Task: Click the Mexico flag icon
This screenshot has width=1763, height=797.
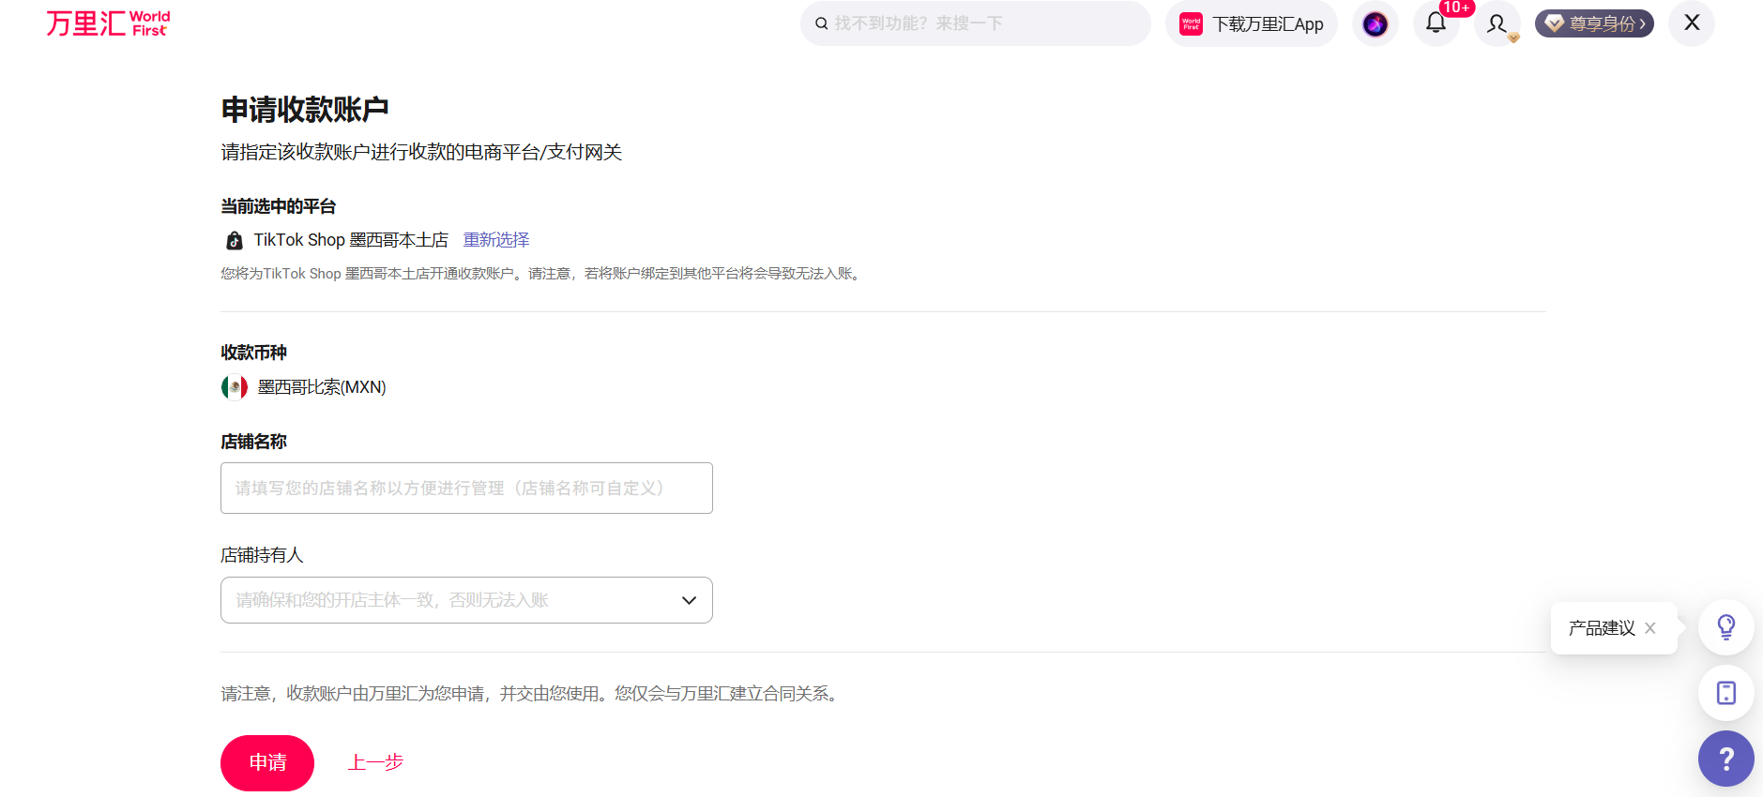Action: [x=235, y=387]
